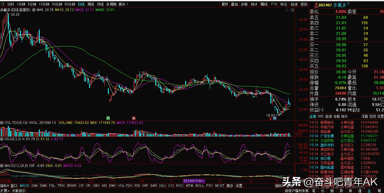Toggle the 复权 price adjustment button

(225, 4)
